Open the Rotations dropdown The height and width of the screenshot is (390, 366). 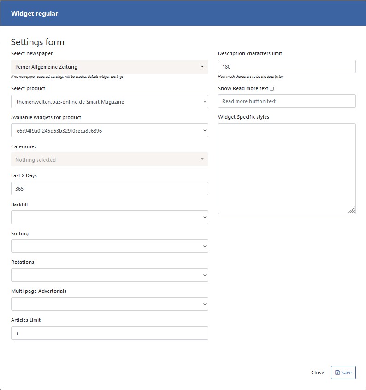110,275
